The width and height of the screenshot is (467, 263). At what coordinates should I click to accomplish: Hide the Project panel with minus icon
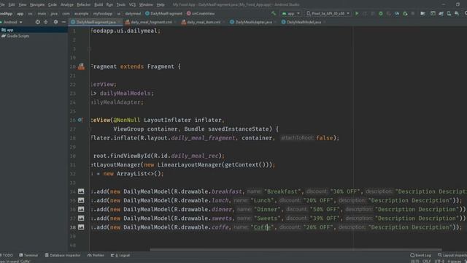(63, 22)
